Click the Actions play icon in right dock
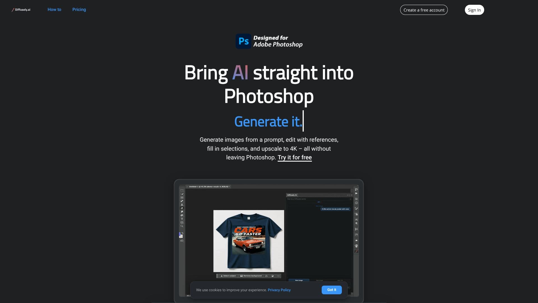The height and width of the screenshot is (303, 538). pyautogui.click(x=356, y=193)
